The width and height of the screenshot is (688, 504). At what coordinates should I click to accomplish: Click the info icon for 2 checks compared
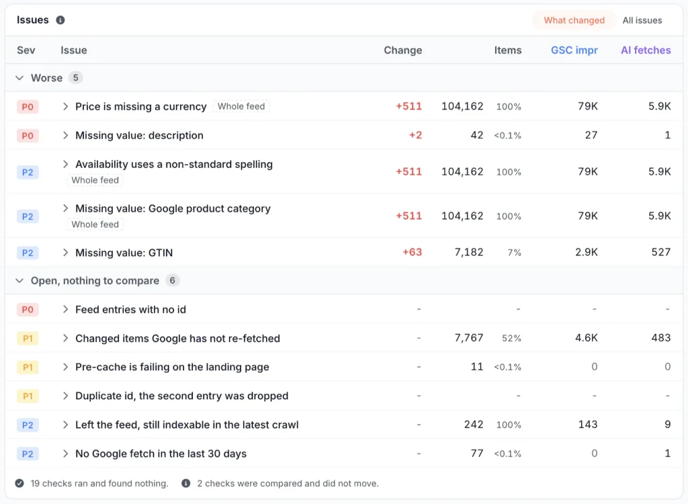(x=186, y=483)
